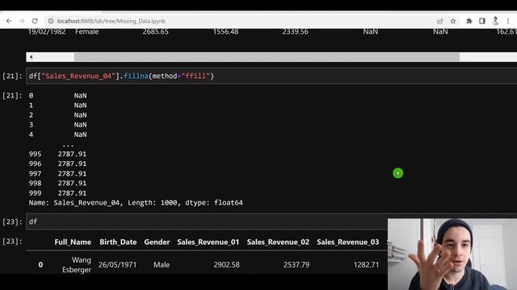
Task: Click the output row 999 value 2787.91
Action: [x=72, y=193]
